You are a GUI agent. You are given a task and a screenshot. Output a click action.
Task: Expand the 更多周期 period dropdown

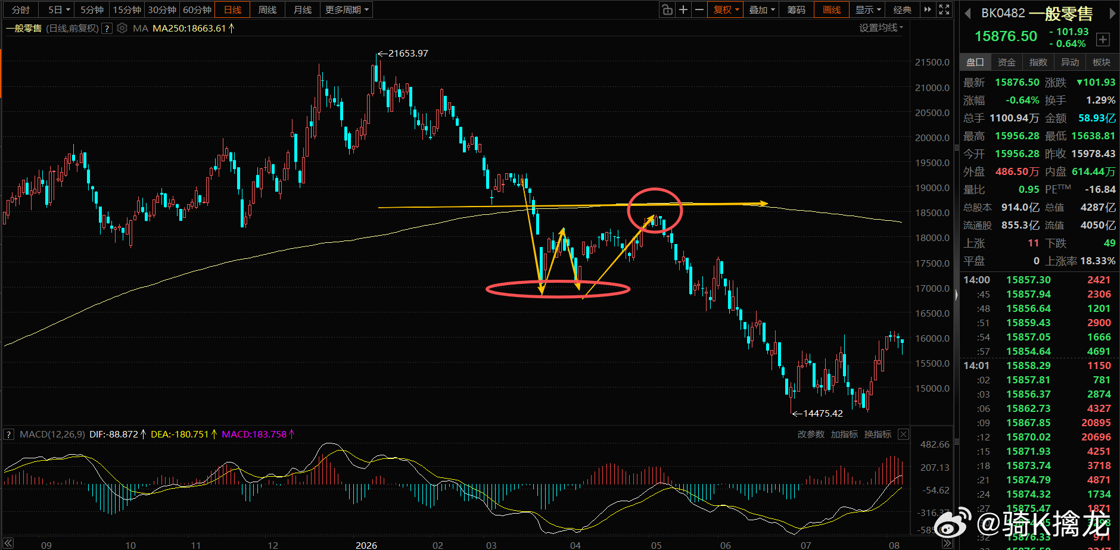347,10
